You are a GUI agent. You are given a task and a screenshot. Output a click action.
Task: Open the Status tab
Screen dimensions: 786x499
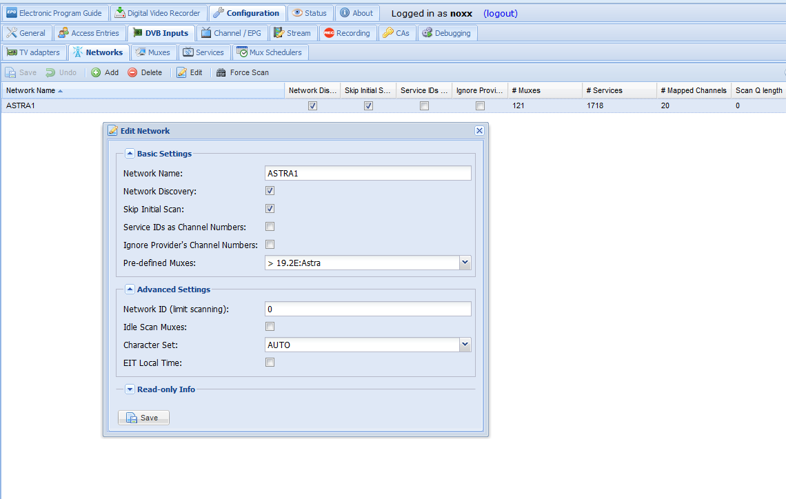(310, 13)
